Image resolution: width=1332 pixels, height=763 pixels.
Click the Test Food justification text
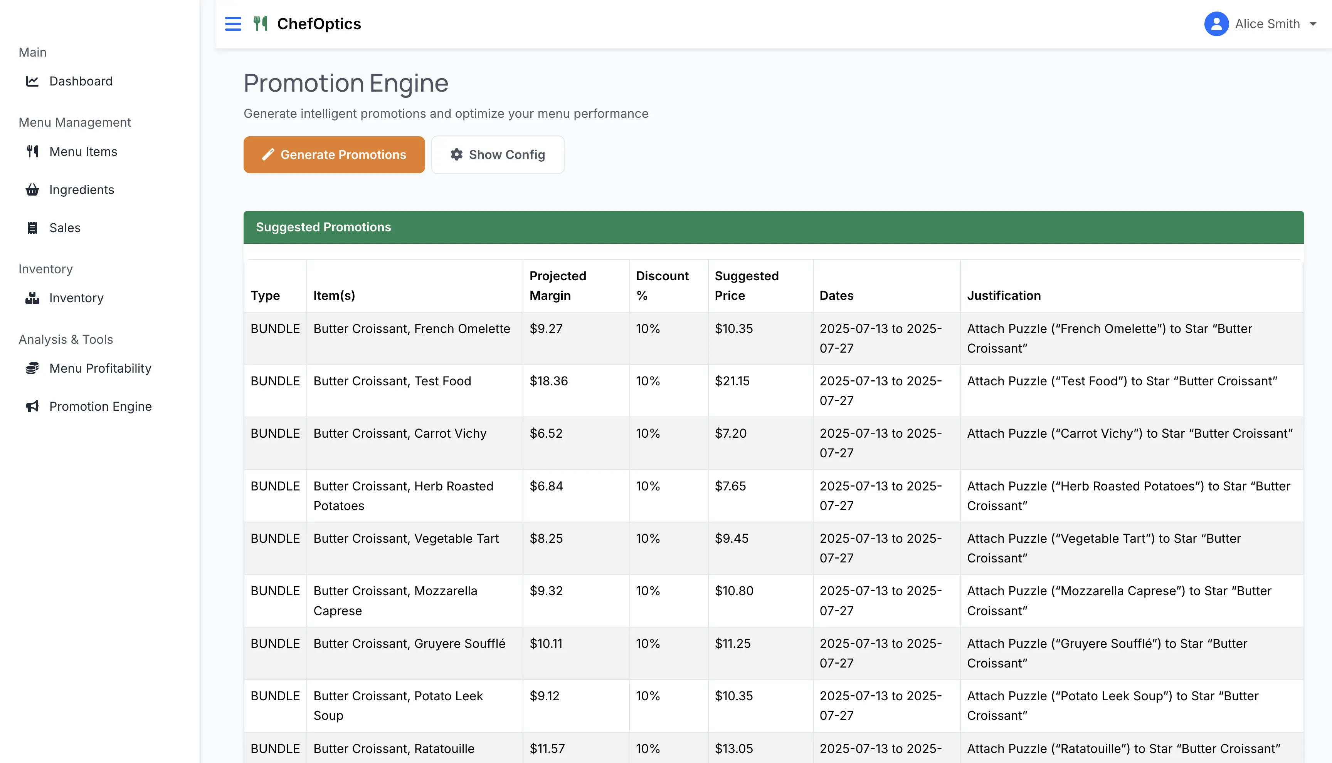(x=1122, y=381)
